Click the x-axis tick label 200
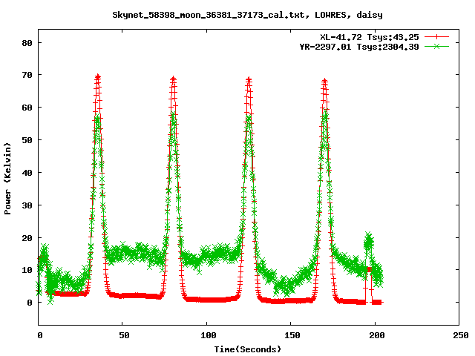 click(376, 335)
